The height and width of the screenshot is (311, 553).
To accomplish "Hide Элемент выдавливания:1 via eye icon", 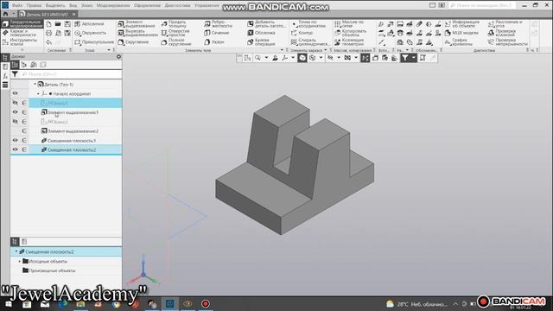I will click(x=16, y=112).
